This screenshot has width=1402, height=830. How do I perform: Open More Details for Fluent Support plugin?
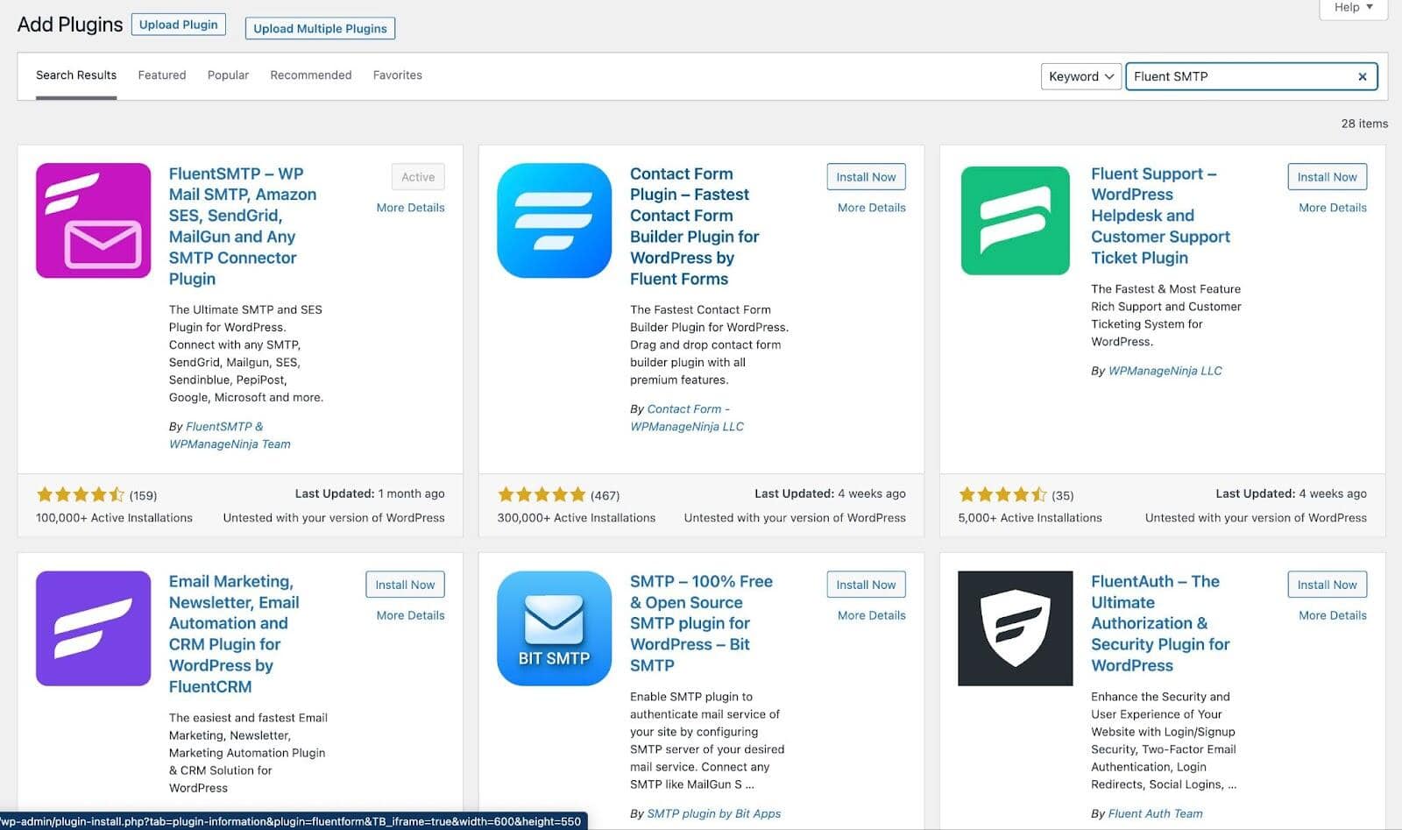click(x=1332, y=208)
